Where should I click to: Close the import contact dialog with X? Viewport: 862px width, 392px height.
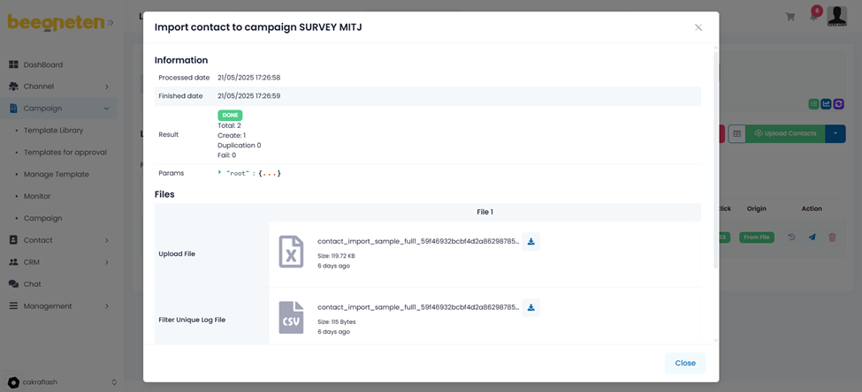point(698,27)
